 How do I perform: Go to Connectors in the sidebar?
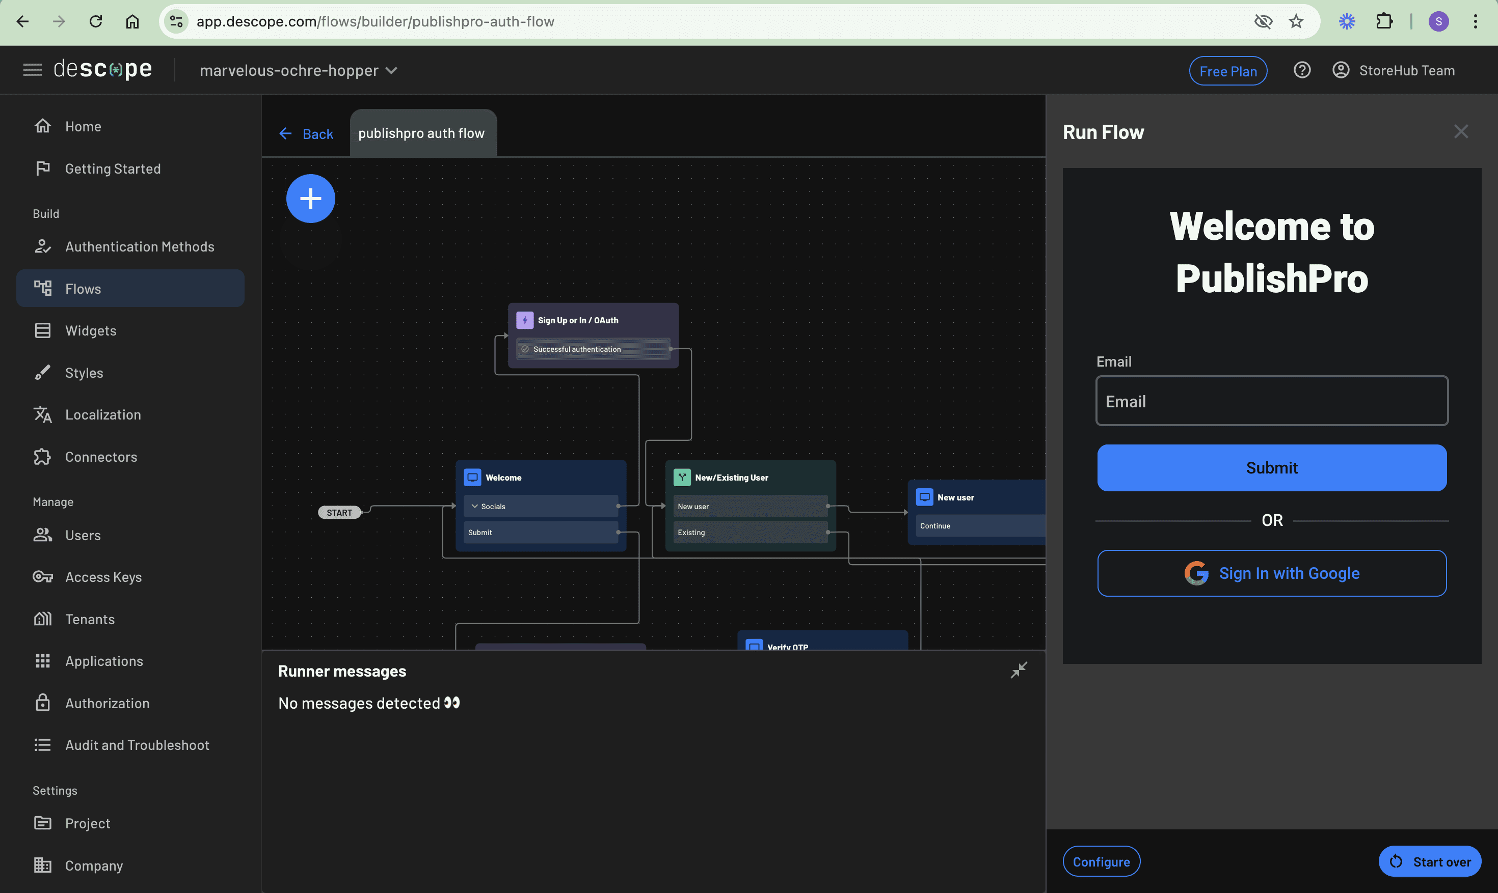101,457
